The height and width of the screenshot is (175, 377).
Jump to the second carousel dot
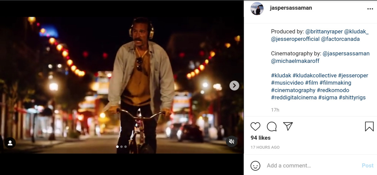(x=121, y=146)
